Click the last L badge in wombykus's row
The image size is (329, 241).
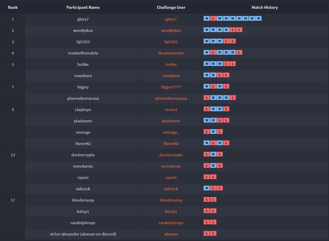point(239,30)
